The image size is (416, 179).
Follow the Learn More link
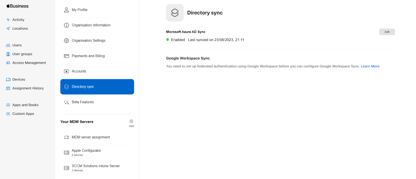coord(370,66)
